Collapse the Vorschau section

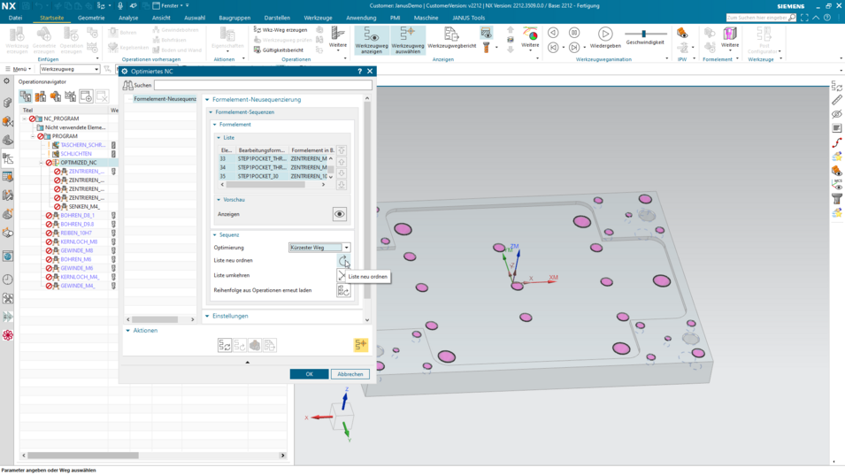[x=219, y=200]
